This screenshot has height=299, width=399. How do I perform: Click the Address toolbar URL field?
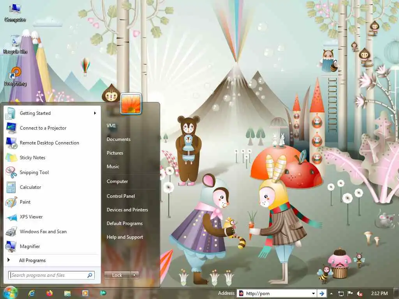coord(277,294)
